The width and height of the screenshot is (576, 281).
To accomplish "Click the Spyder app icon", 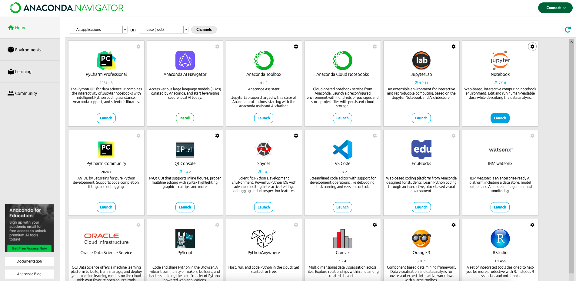I will pos(264,150).
